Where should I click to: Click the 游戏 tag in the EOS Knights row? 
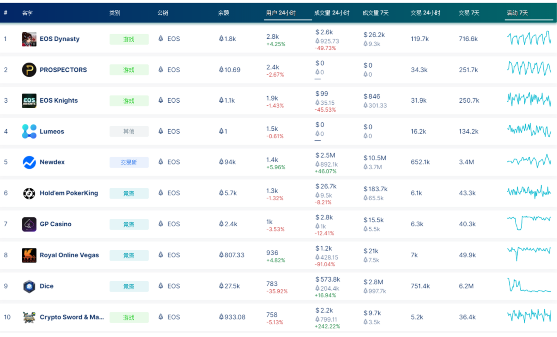tap(129, 101)
